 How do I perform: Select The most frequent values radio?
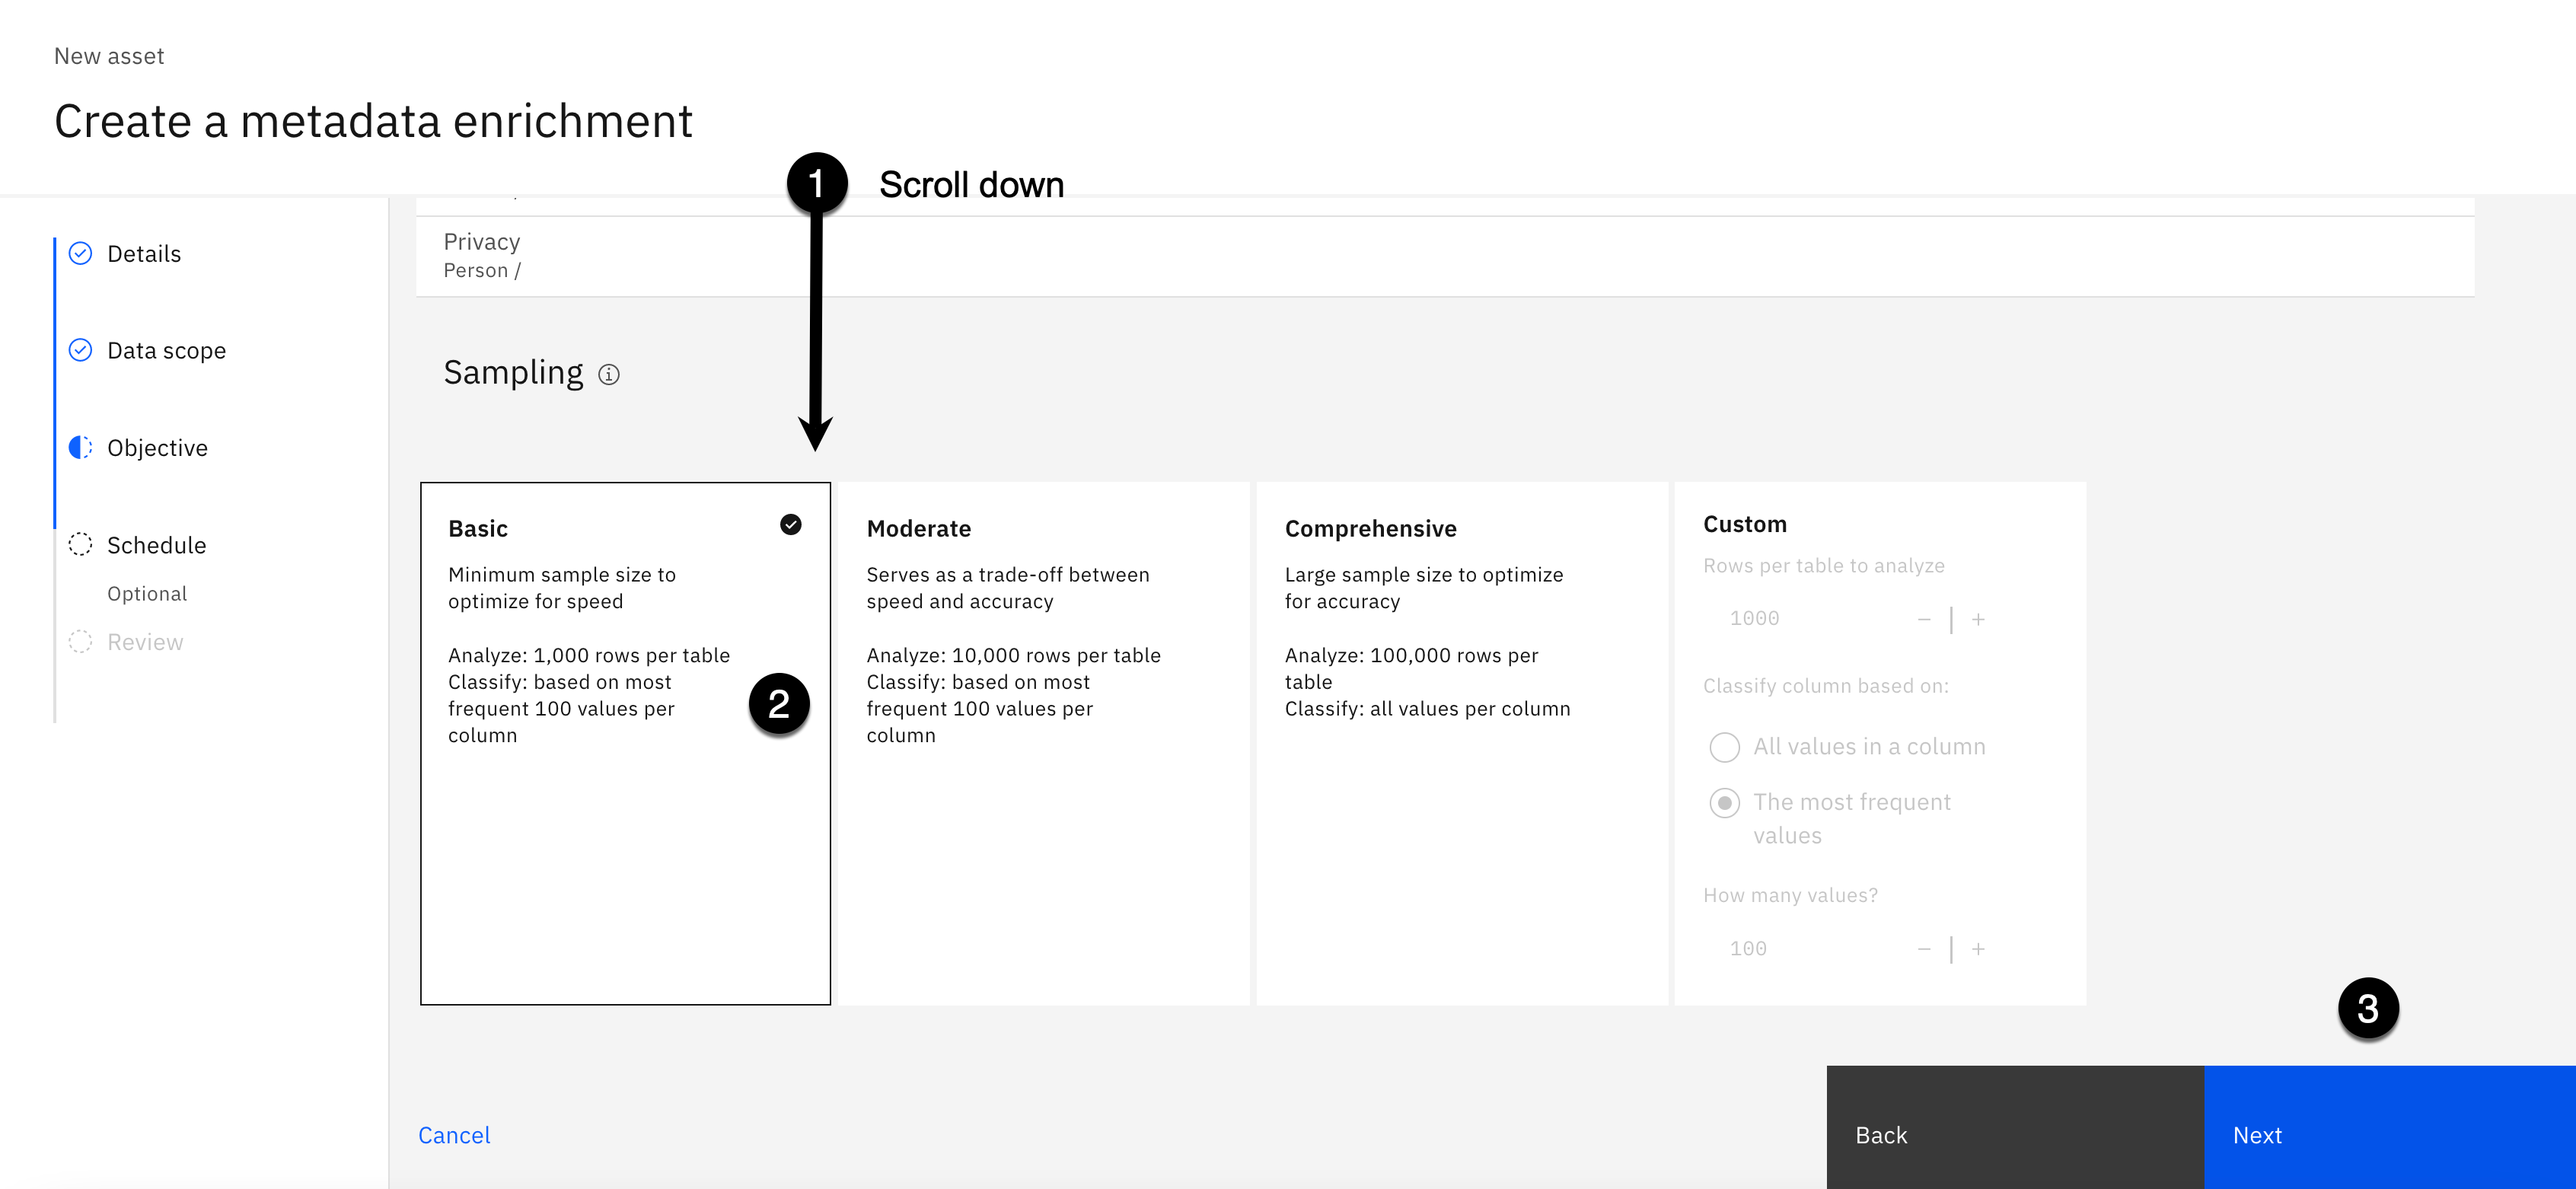1724,802
